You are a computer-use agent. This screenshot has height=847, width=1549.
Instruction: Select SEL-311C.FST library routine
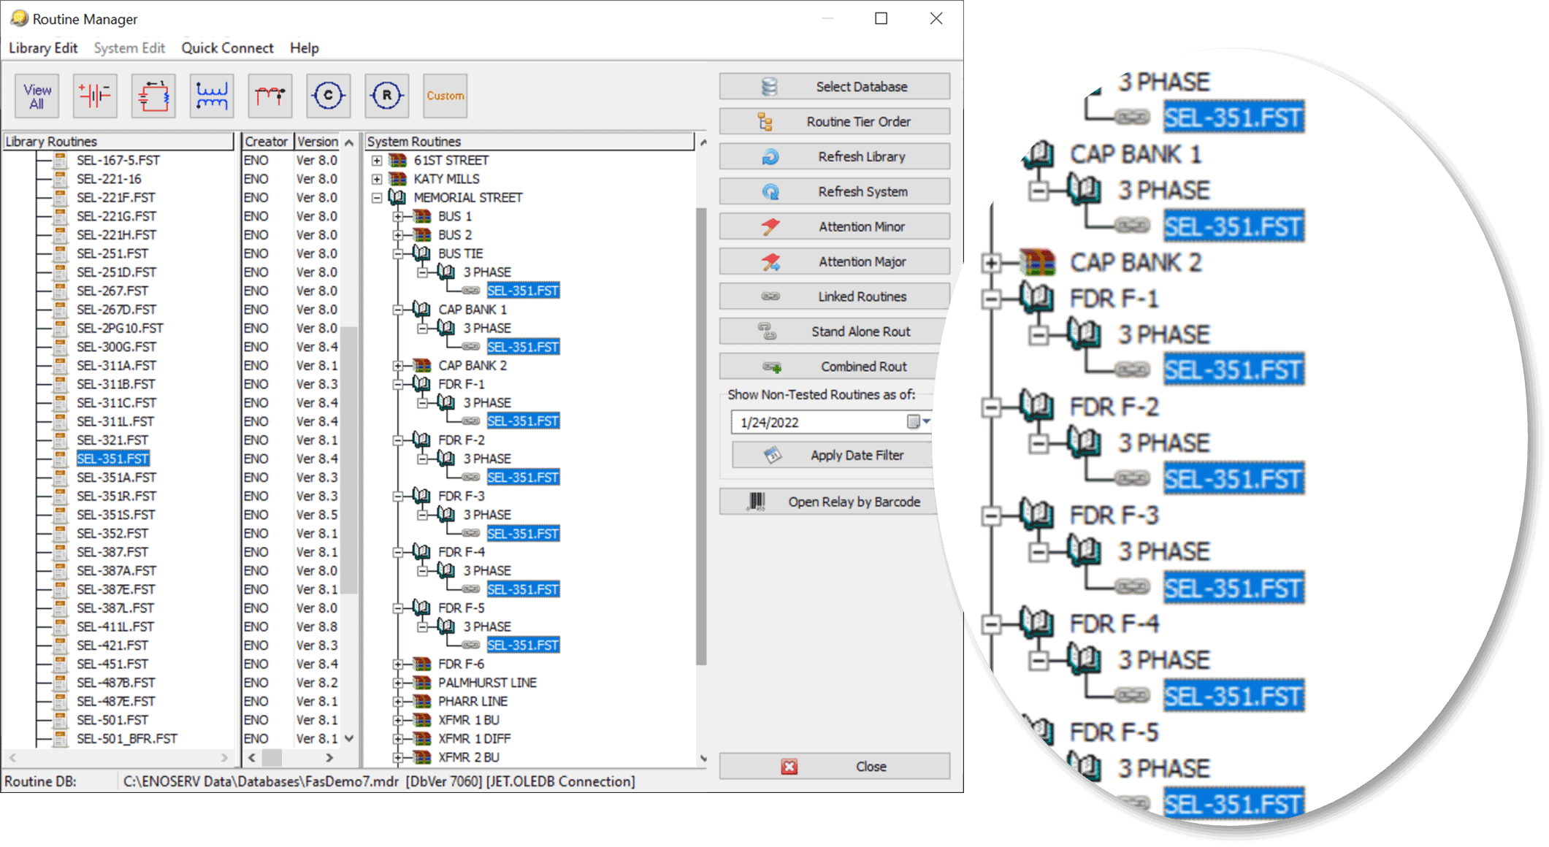117,403
